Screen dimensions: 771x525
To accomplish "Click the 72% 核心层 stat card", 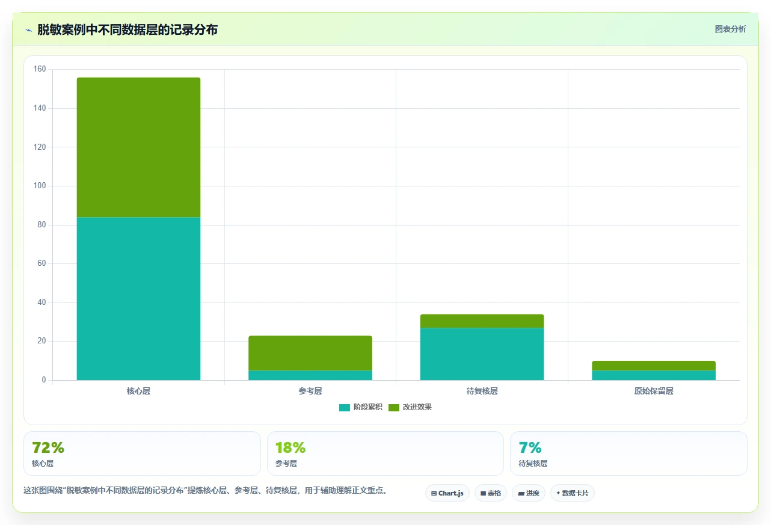I will (142, 453).
